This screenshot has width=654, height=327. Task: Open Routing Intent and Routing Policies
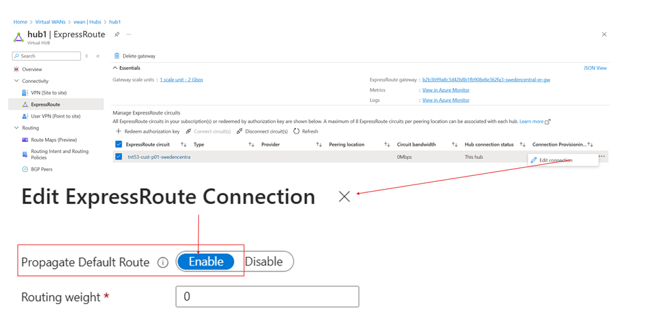coord(60,154)
